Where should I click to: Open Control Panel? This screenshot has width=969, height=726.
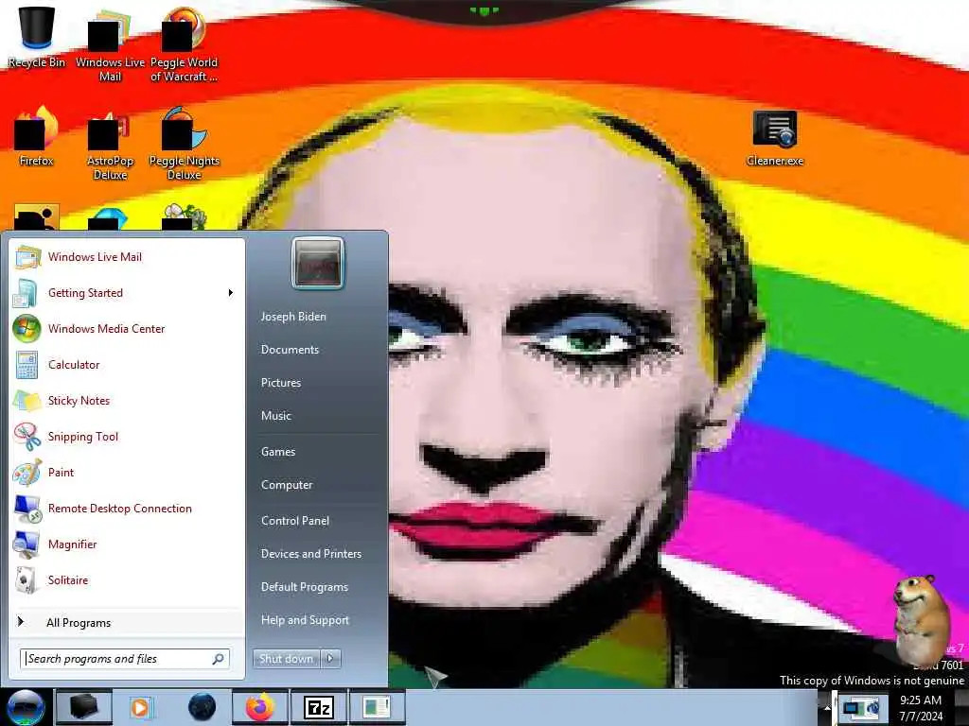point(295,521)
